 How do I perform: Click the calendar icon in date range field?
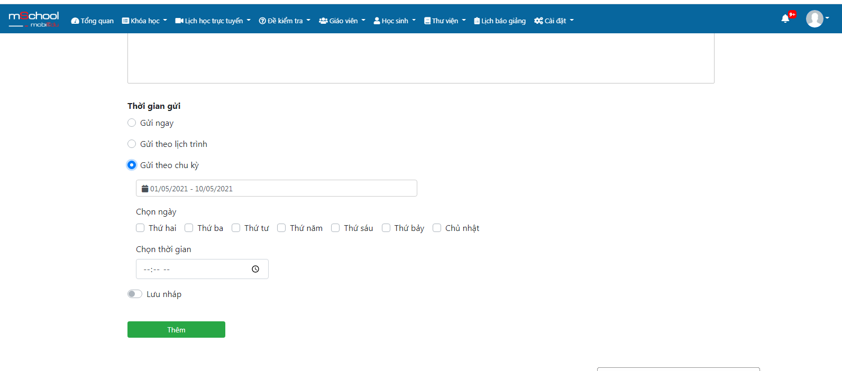click(145, 189)
